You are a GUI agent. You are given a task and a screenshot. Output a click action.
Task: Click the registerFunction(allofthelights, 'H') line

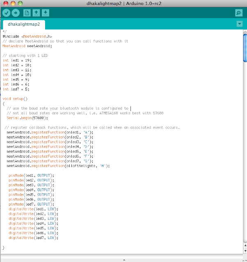pos(58,166)
